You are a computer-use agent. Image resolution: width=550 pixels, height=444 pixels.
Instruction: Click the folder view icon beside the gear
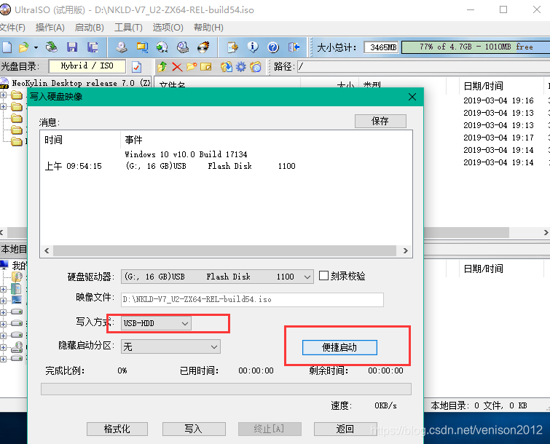(x=256, y=66)
